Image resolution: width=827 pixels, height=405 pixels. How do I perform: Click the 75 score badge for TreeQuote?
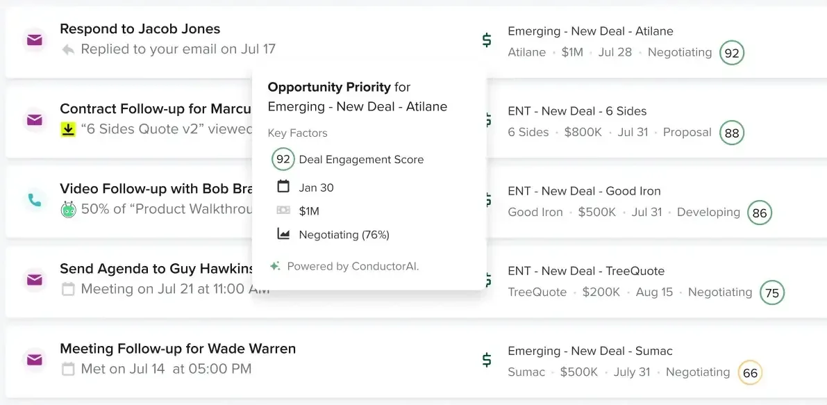[772, 293]
